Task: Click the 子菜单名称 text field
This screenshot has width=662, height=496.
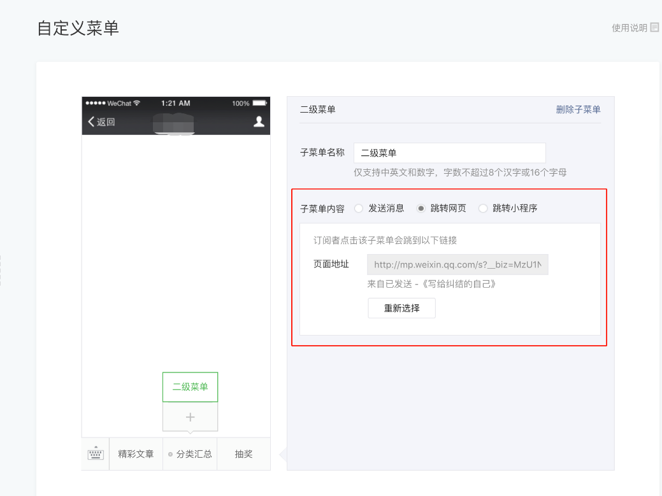Action: point(449,153)
